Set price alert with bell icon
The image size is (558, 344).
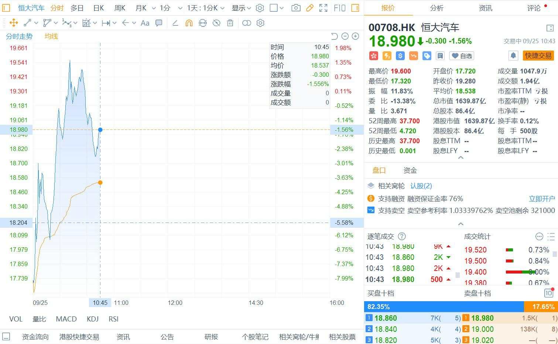point(513,56)
